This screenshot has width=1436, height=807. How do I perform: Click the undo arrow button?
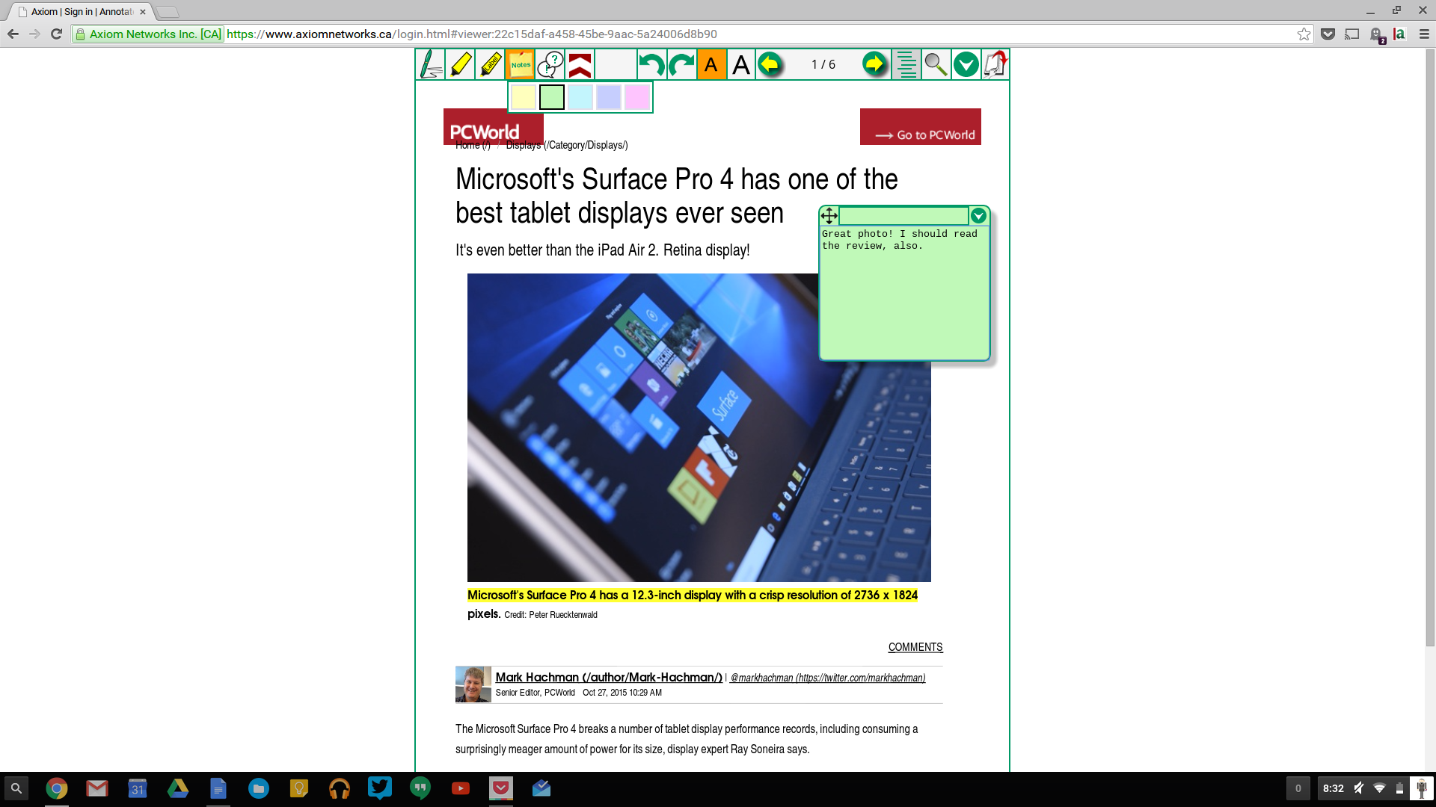pos(651,63)
